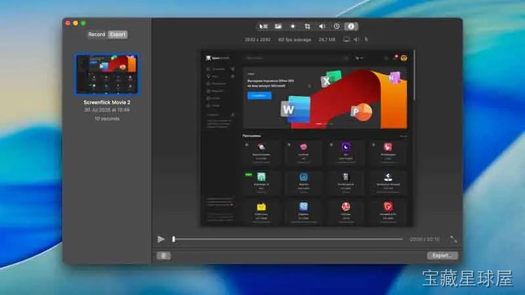Click the movie preview video area

point(306,138)
